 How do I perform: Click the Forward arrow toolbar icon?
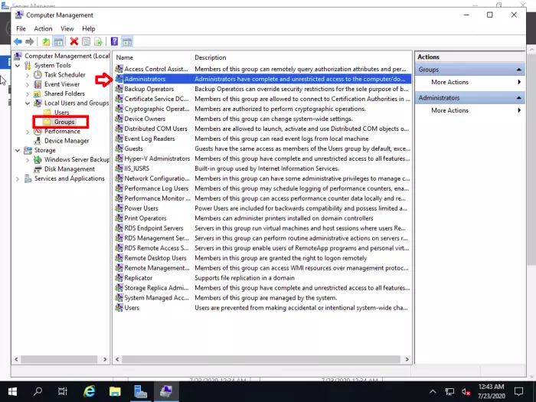[x=30, y=41]
